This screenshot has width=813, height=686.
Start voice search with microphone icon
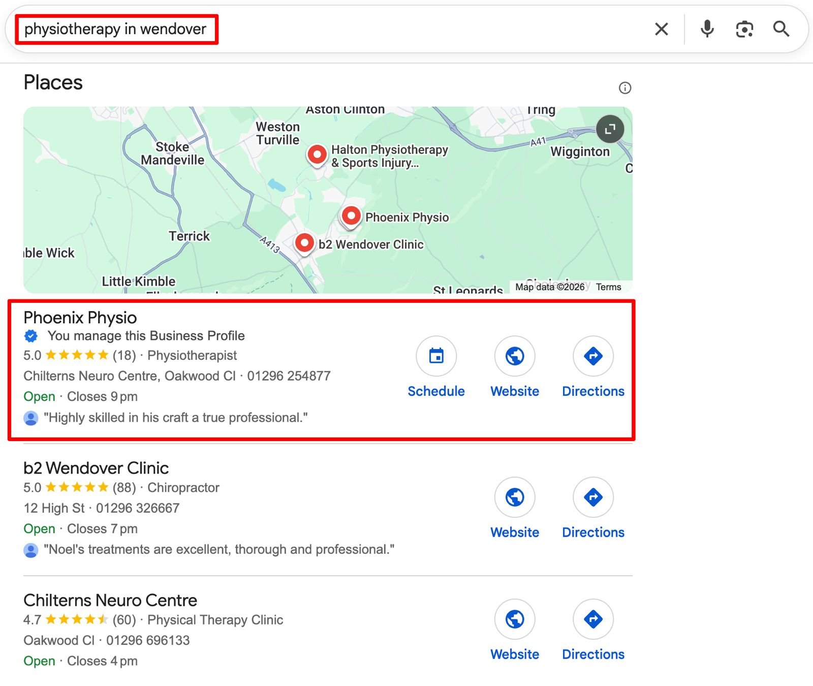click(707, 29)
